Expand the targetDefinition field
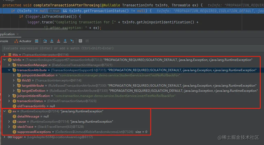Viewport: 264px width, 145px height. 14,90
